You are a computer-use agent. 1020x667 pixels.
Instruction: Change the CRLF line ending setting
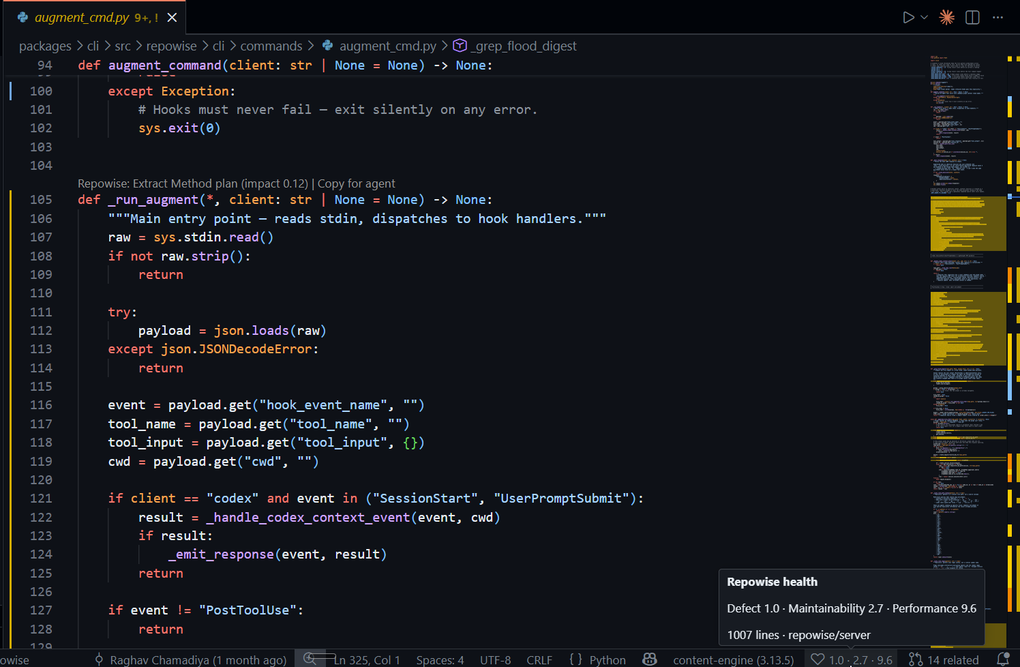tap(539, 659)
